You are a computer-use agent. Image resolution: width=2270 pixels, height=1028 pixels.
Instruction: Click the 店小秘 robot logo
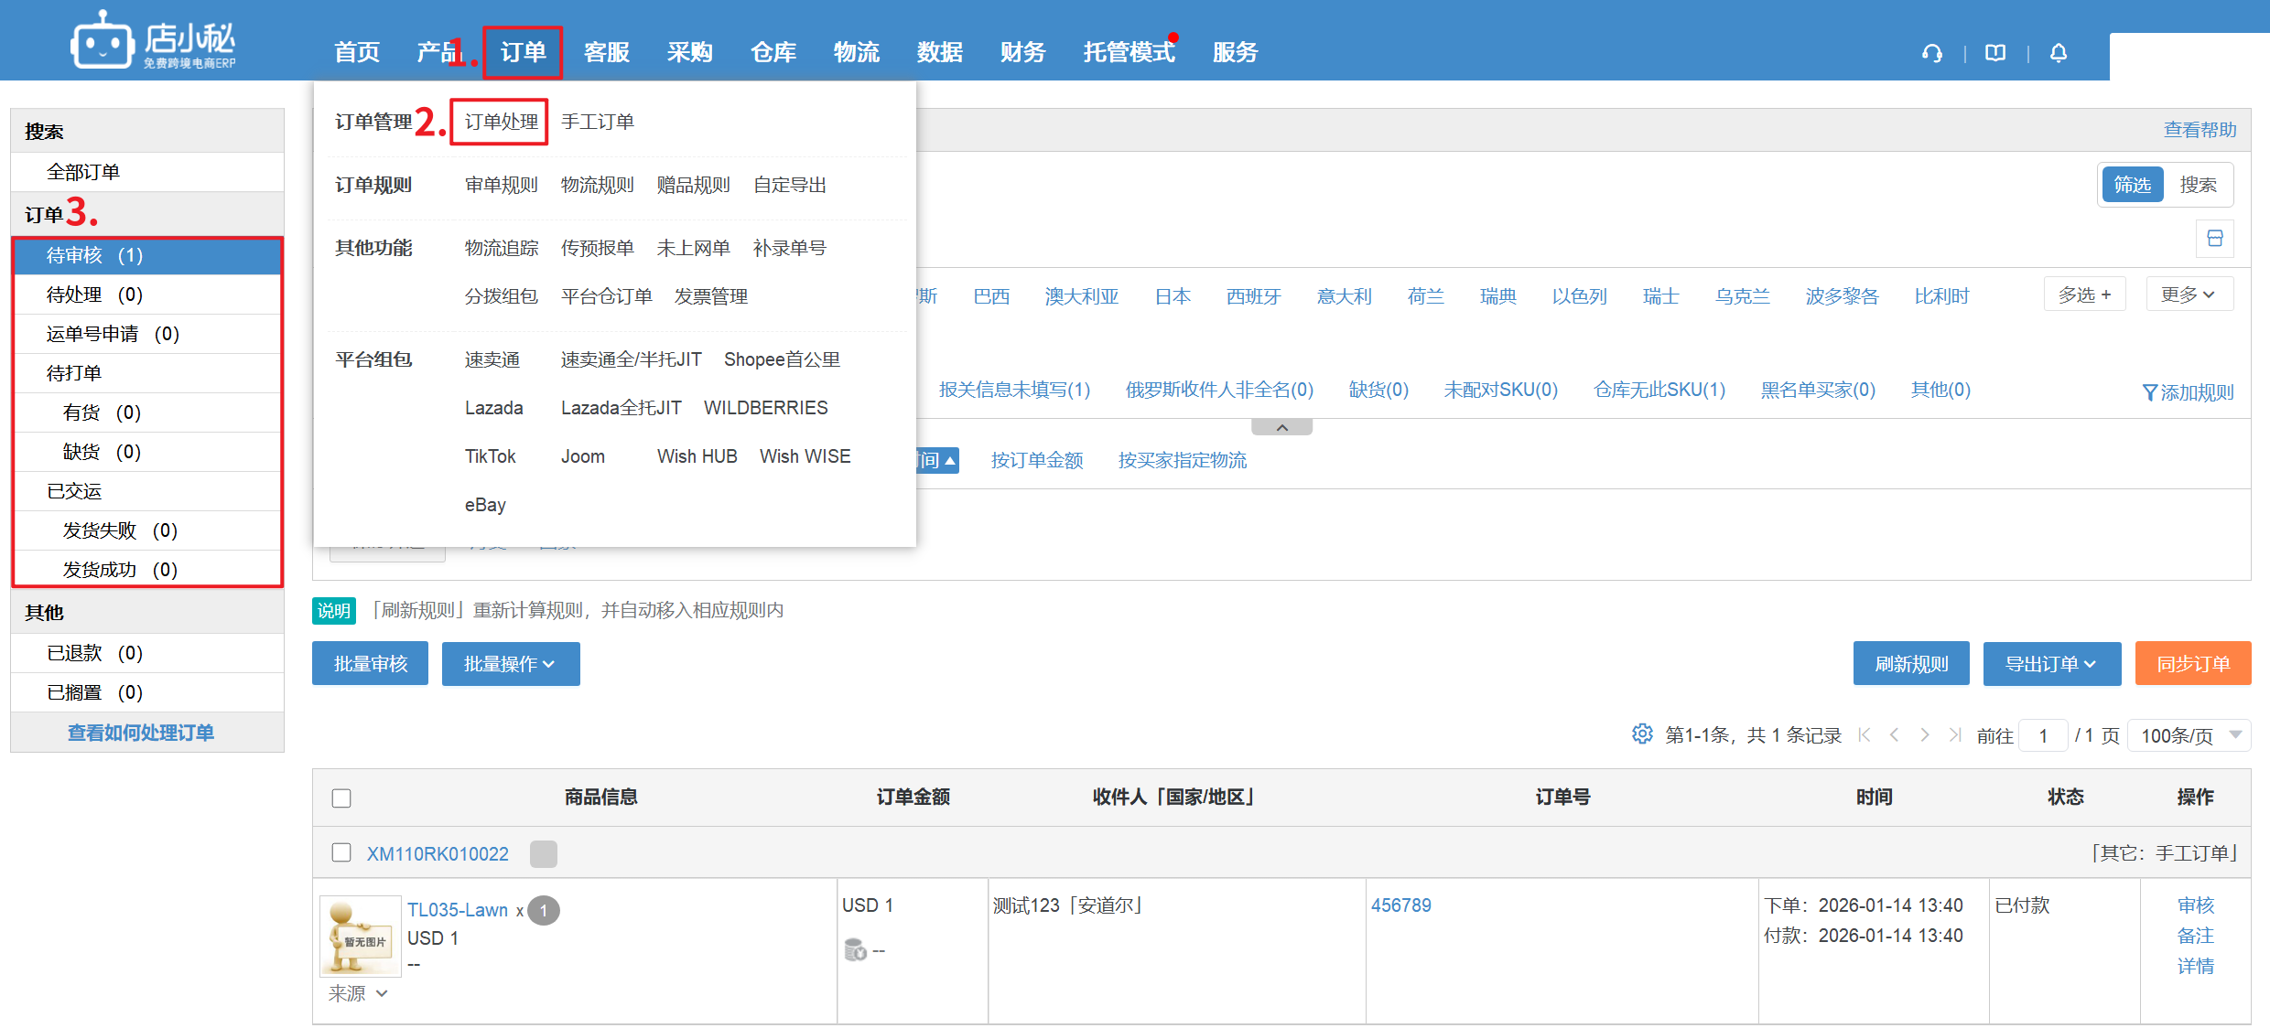pos(103,41)
